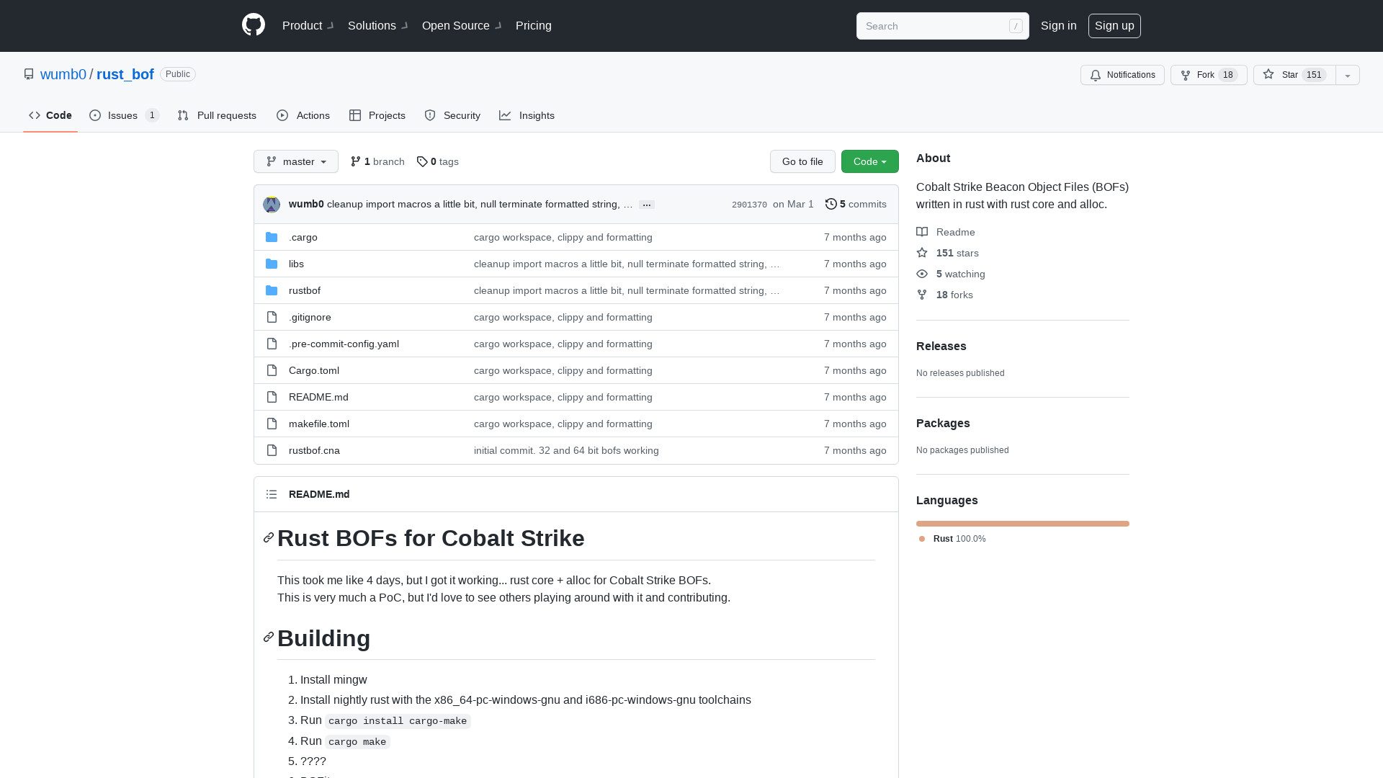
Task: Click the repository icon beside wumb0
Action: pyautogui.click(x=29, y=74)
